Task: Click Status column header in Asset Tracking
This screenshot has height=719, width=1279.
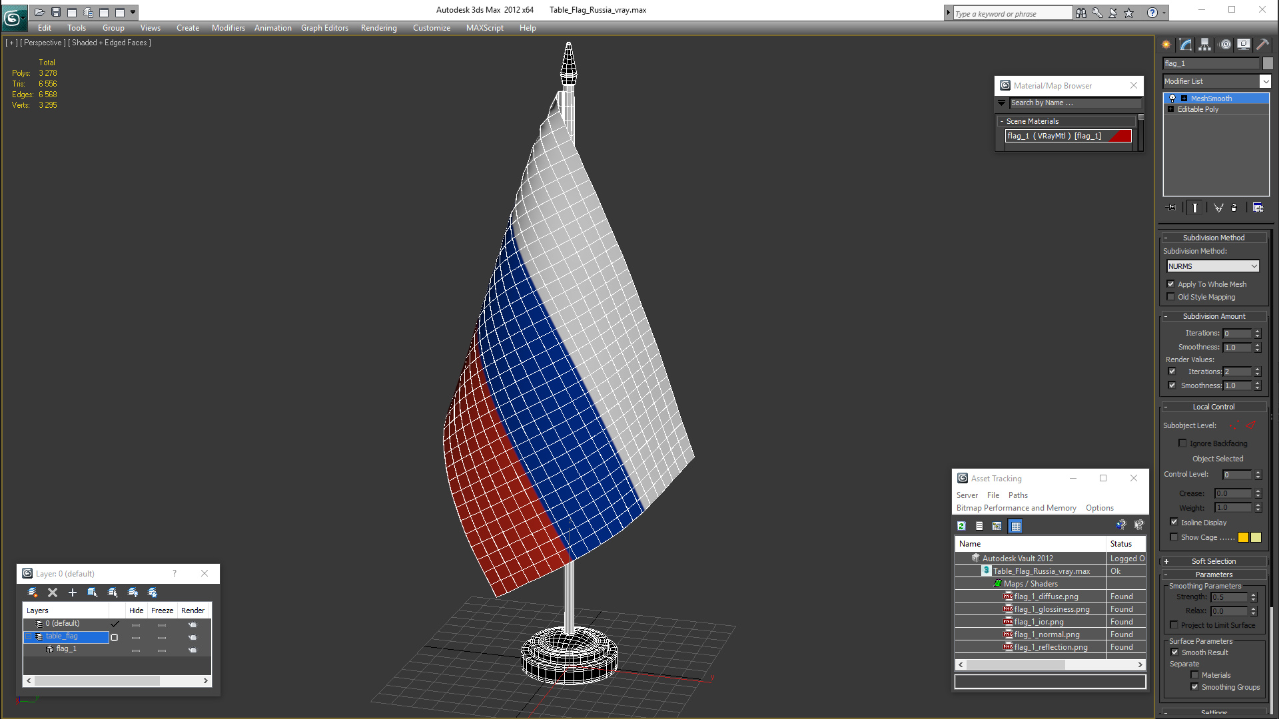Action: pos(1126,544)
